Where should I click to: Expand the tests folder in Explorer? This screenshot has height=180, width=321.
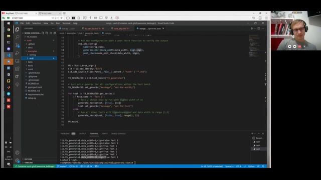[30, 62]
